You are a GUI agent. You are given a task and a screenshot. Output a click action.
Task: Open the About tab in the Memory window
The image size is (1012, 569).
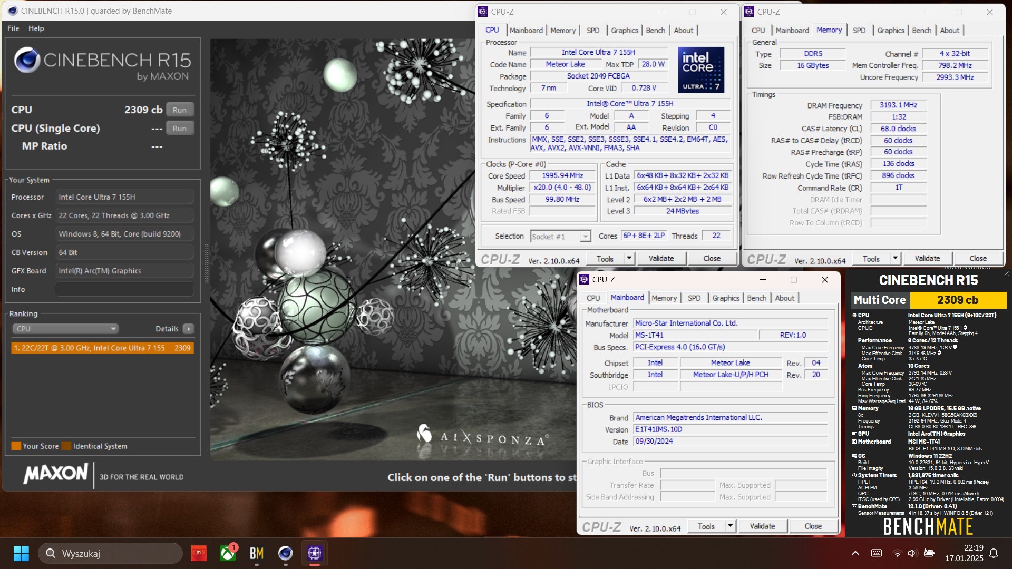pyautogui.click(x=950, y=31)
